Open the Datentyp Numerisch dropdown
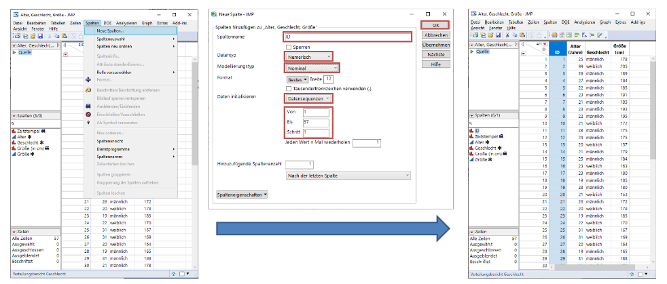The height and width of the screenshot is (284, 667). 308,57
